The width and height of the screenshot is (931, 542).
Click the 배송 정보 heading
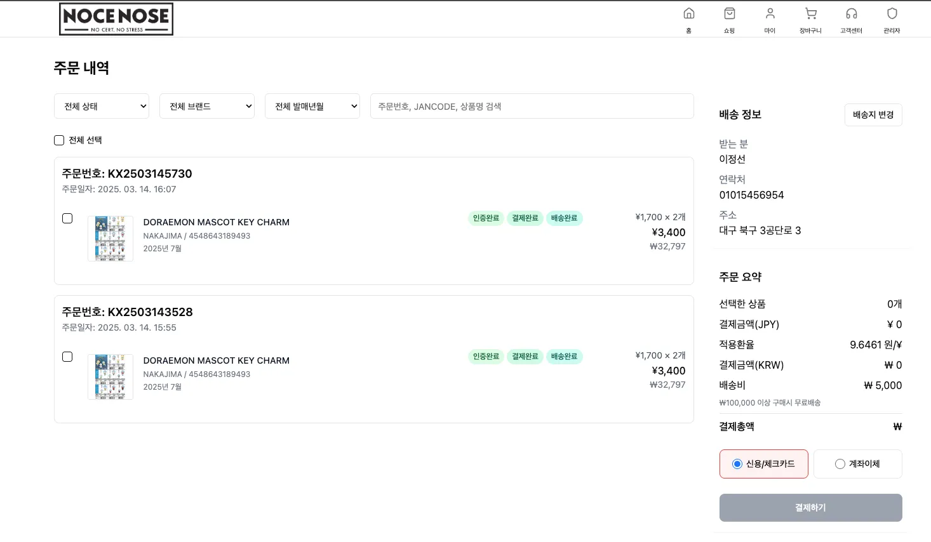click(740, 114)
